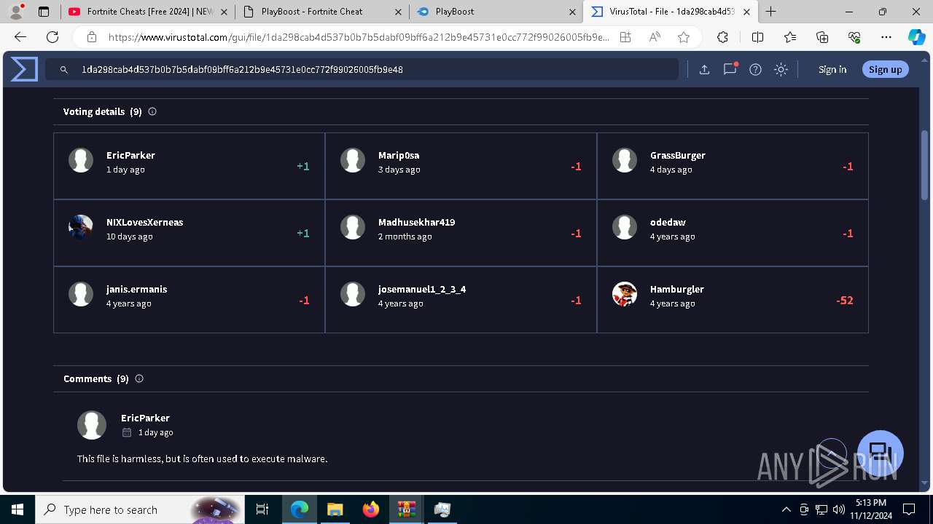Click the VirusTotal logo icon
Image resolution: width=933 pixels, height=524 pixels.
click(x=23, y=69)
